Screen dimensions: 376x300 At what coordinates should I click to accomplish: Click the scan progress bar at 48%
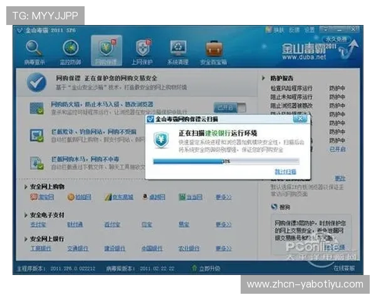click(x=226, y=161)
